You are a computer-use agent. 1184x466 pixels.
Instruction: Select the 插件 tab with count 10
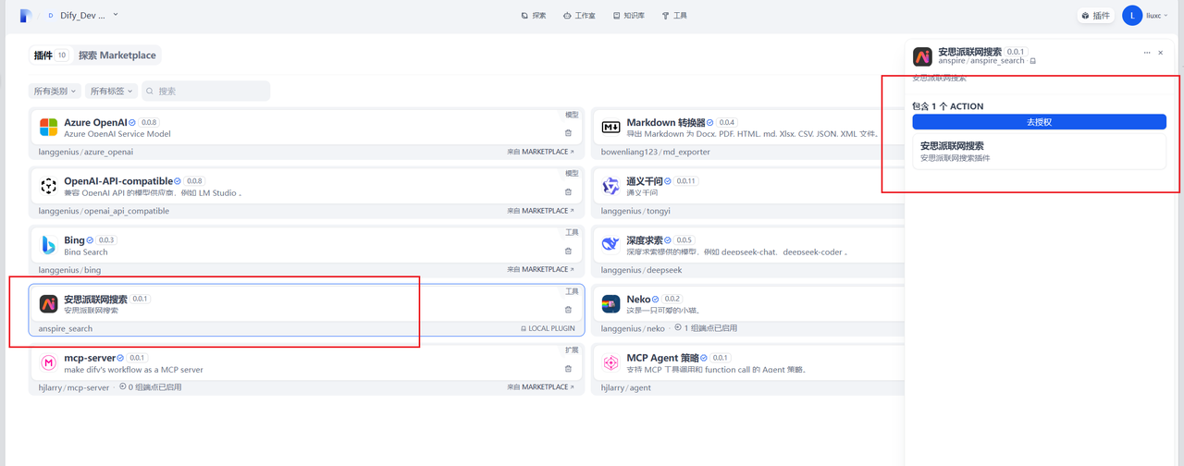tap(51, 55)
